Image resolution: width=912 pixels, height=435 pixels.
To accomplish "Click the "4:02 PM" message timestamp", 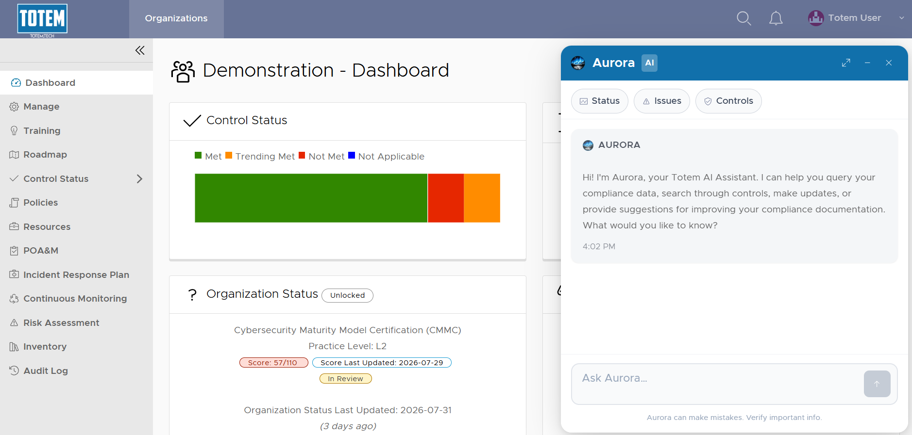I will point(599,246).
